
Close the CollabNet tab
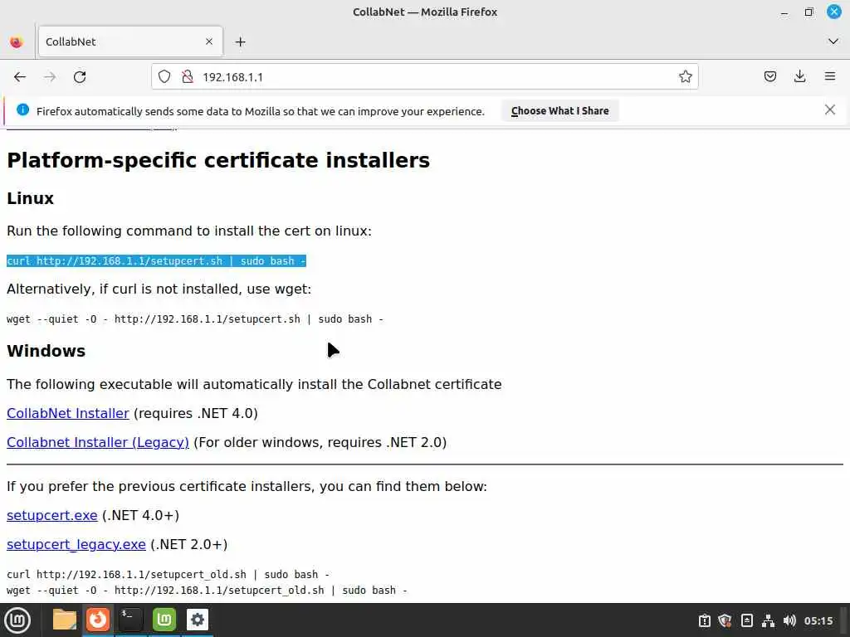(x=208, y=41)
